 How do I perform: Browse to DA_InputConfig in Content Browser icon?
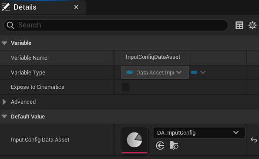tap(174, 145)
